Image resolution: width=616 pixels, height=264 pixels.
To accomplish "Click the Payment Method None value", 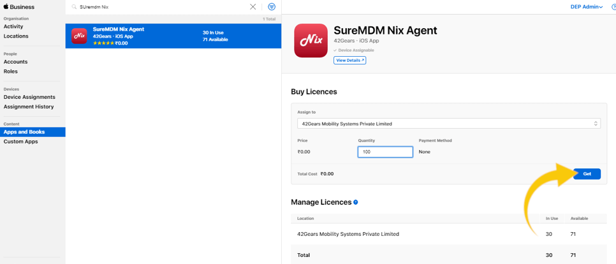I will point(424,152).
